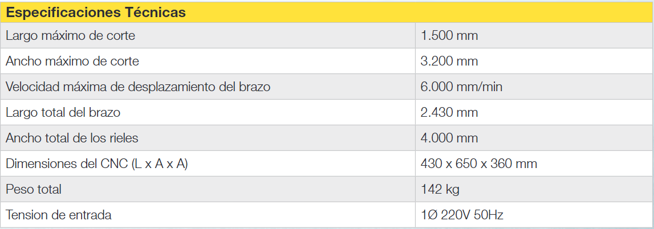The width and height of the screenshot is (654, 229).
Task: Select the 'Largo máximo de corte' label
Action: [70, 35]
